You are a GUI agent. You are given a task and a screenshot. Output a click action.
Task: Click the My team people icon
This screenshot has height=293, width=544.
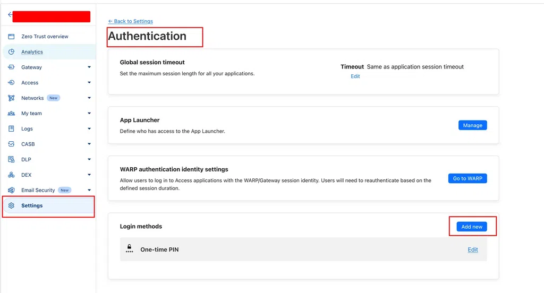[12, 114]
